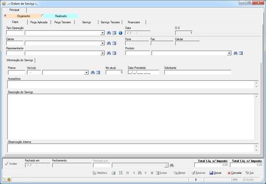
Task: Open the Financeiro tab
Action: coord(134,22)
